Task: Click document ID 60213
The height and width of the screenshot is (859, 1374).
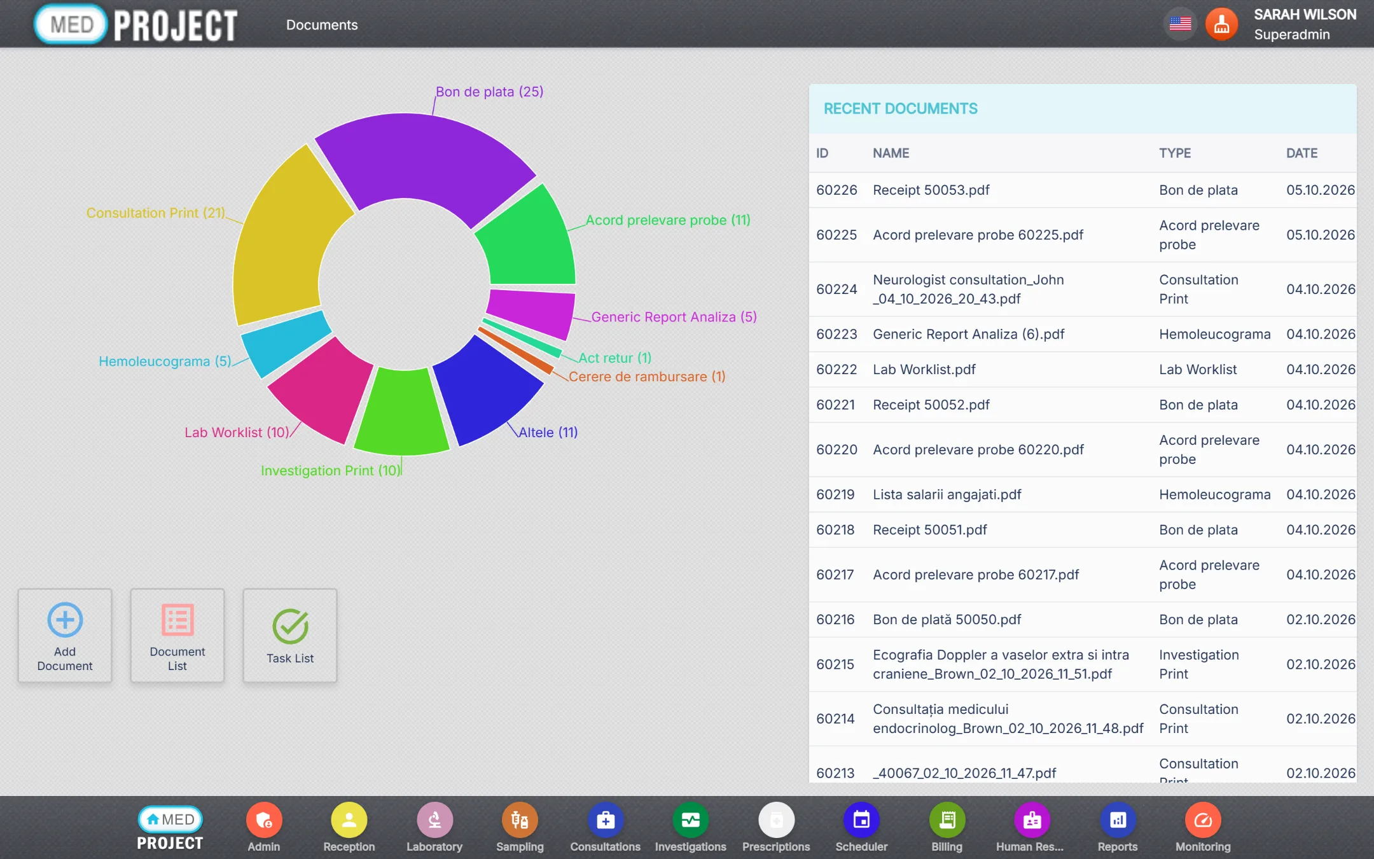Action: pos(835,772)
